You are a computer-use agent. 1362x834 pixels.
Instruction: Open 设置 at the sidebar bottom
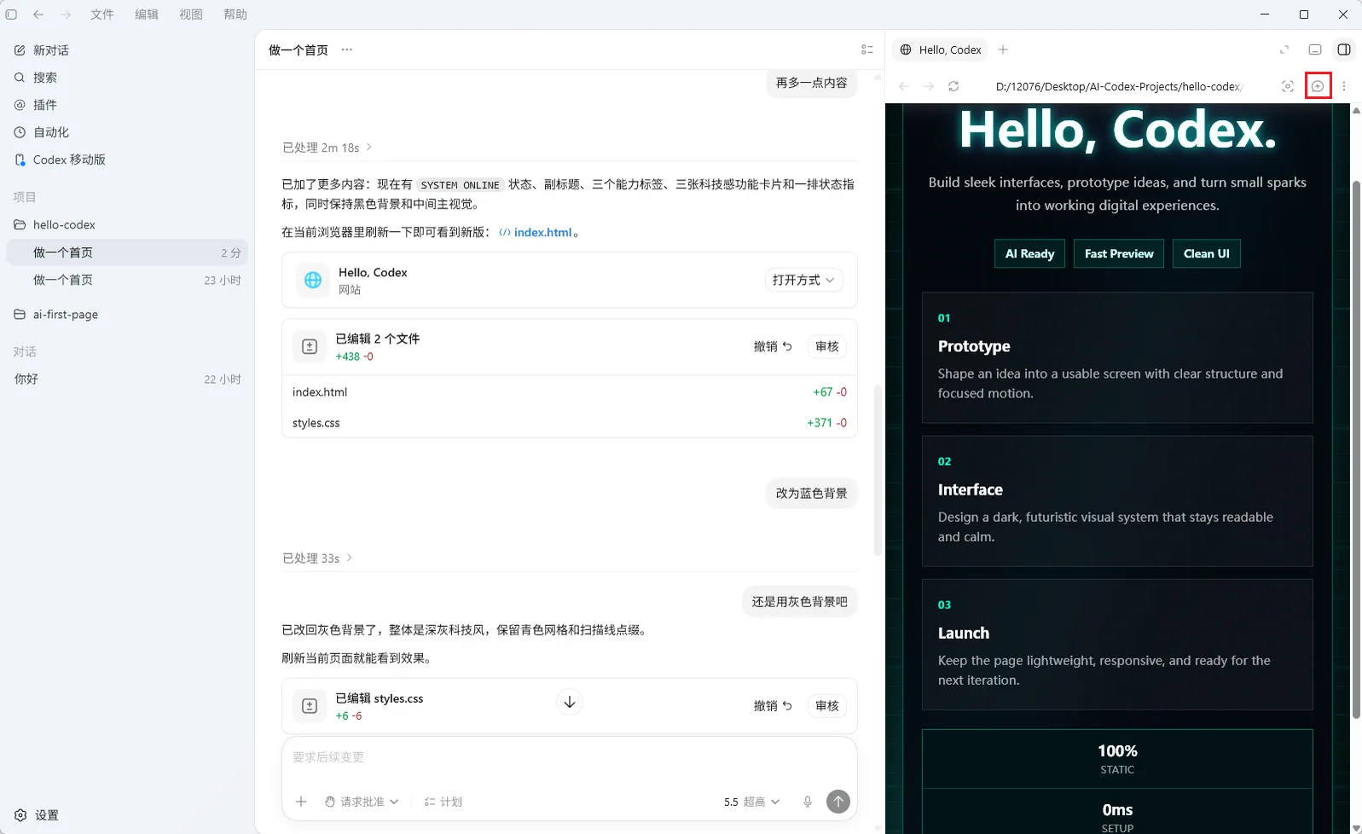[36, 815]
